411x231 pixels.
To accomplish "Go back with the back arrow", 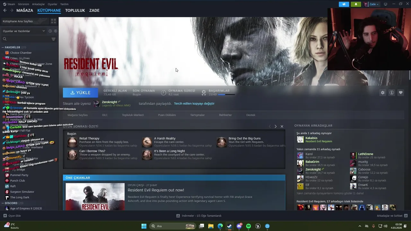I will [5, 10].
